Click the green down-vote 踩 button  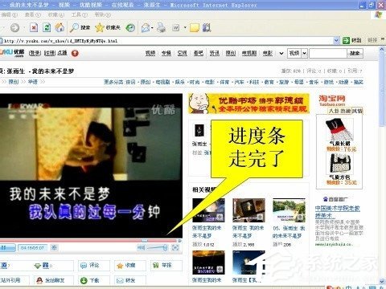(54, 266)
